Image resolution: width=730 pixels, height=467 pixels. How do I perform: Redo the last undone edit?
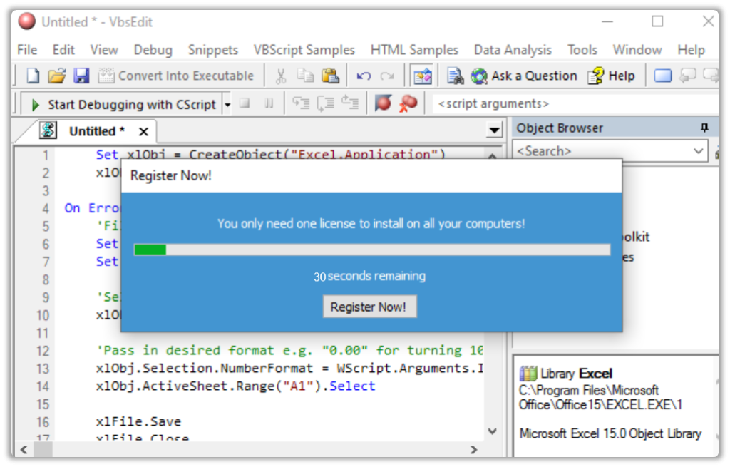click(387, 76)
